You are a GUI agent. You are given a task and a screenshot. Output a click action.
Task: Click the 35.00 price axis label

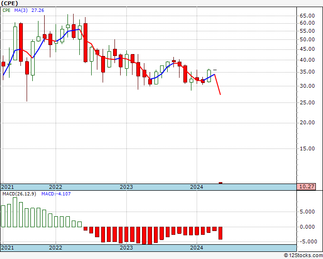coord(307,72)
